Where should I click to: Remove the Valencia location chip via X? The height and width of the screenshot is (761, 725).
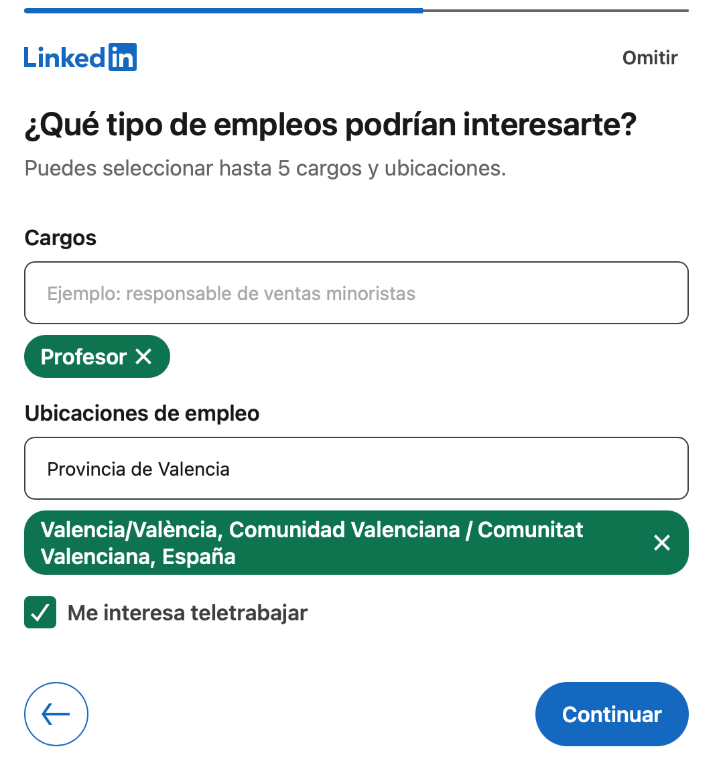tap(661, 543)
